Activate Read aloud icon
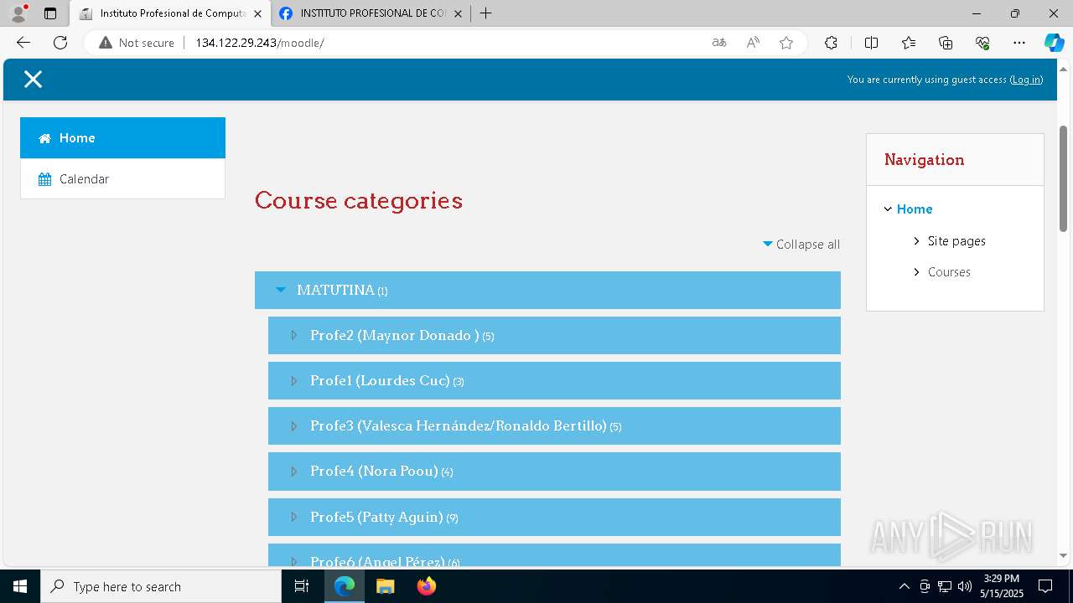The width and height of the screenshot is (1073, 603). (x=753, y=43)
